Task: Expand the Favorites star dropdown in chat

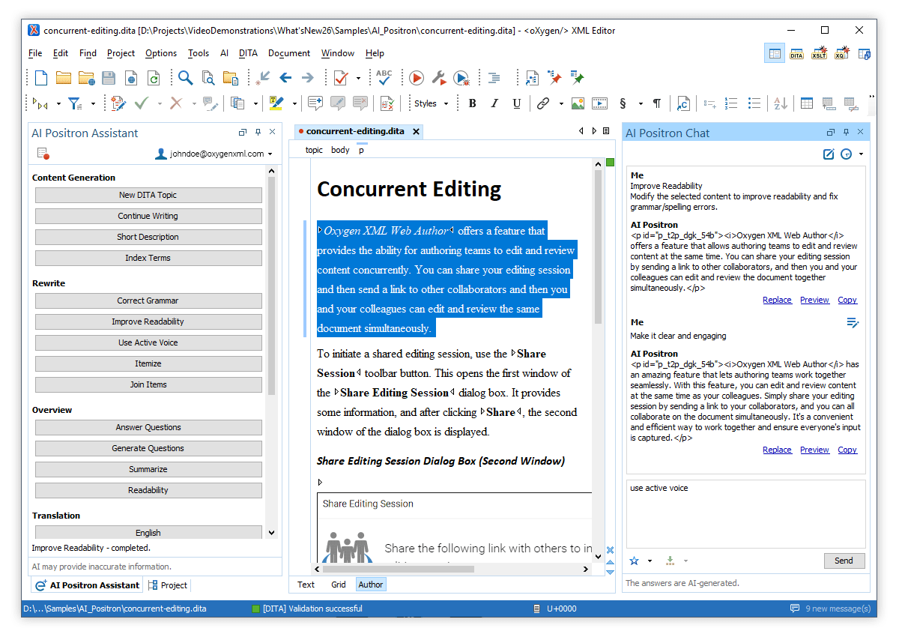Action: pos(650,561)
